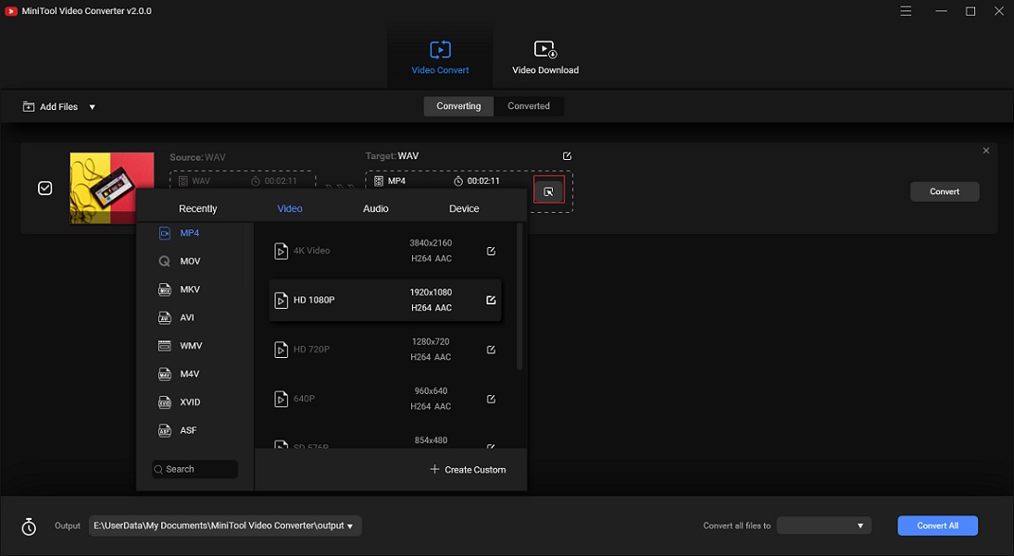Click the MiniTool app logo icon
This screenshot has width=1014, height=556.
10,11
